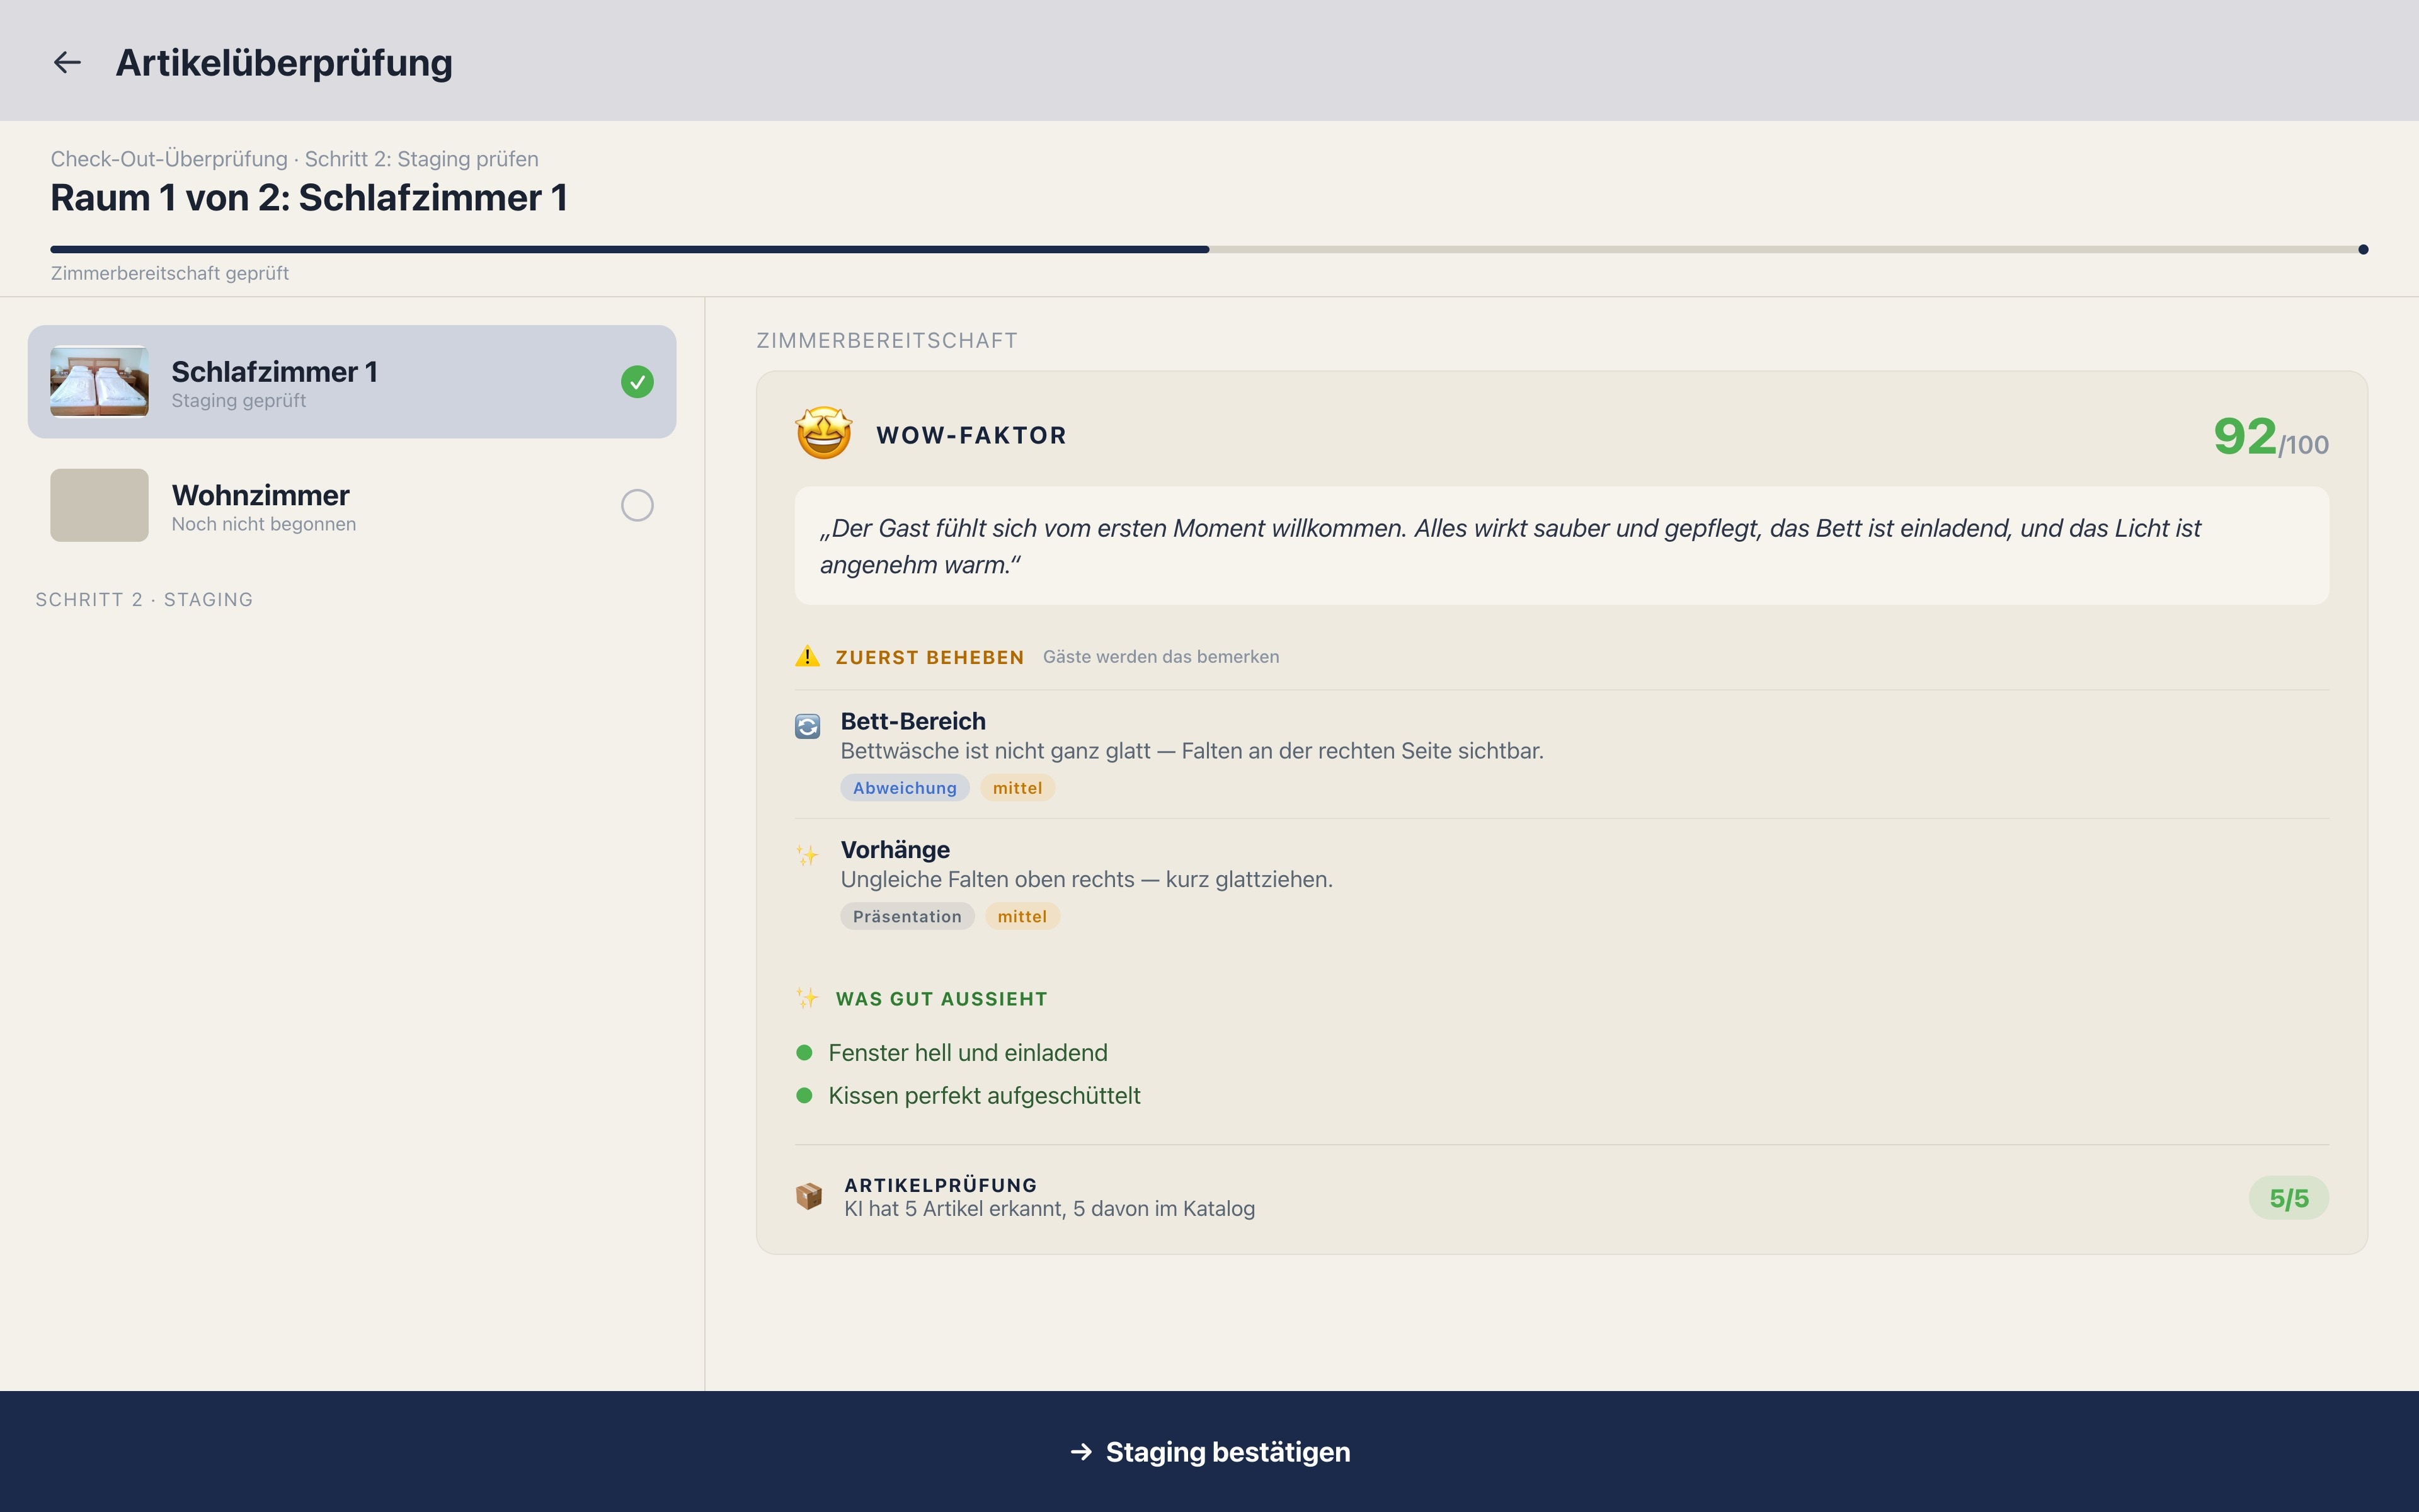Image resolution: width=2419 pixels, height=1512 pixels.
Task: Click the WAS GUT AUSSIEHT heading text
Action: pyautogui.click(x=942, y=999)
